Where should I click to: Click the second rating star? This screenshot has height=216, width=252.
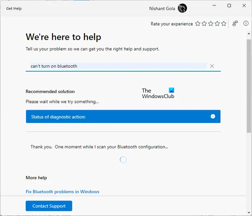(204, 24)
